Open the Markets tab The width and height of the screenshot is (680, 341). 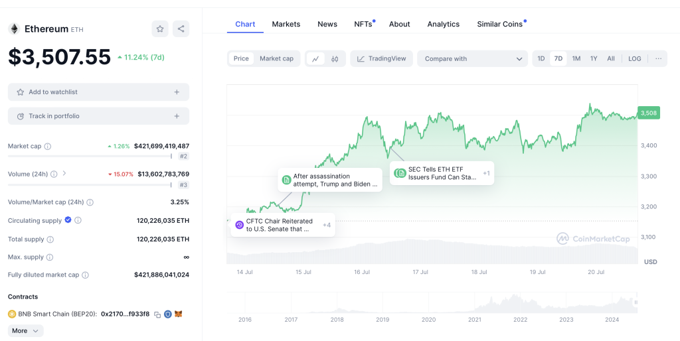tap(286, 24)
